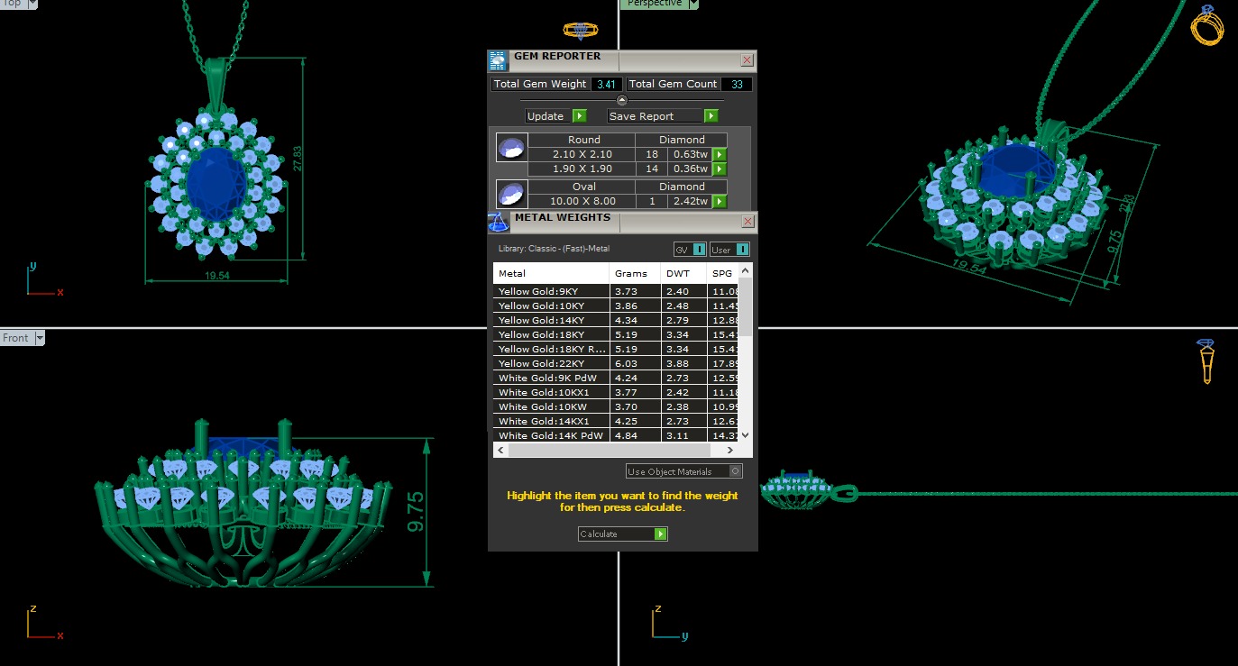Screen dimensions: 1238x666
Task: Select Yellow Gold:18KY R... row
Action: click(x=617, y=349)
